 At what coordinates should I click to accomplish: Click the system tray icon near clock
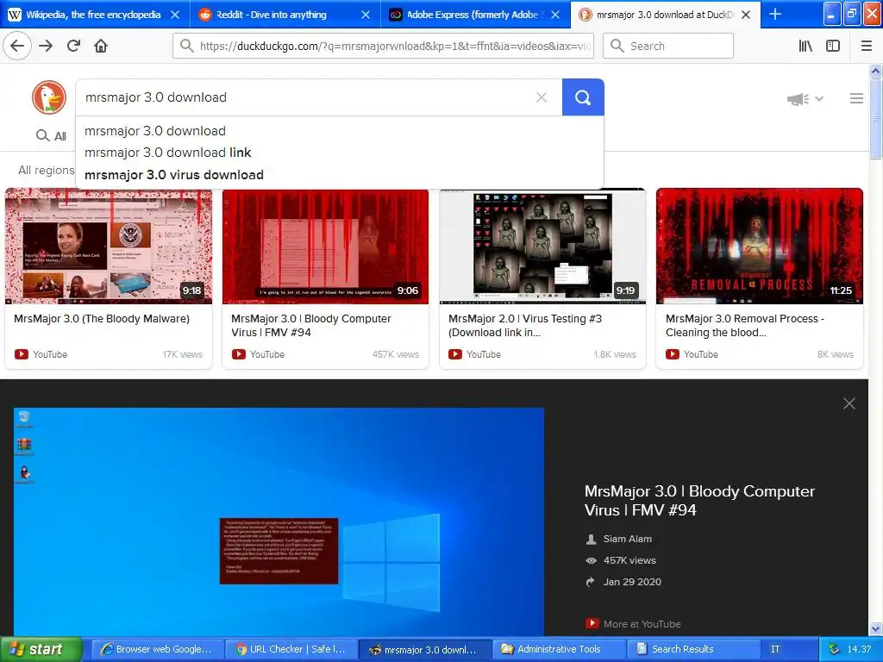(x=834, y=649)
